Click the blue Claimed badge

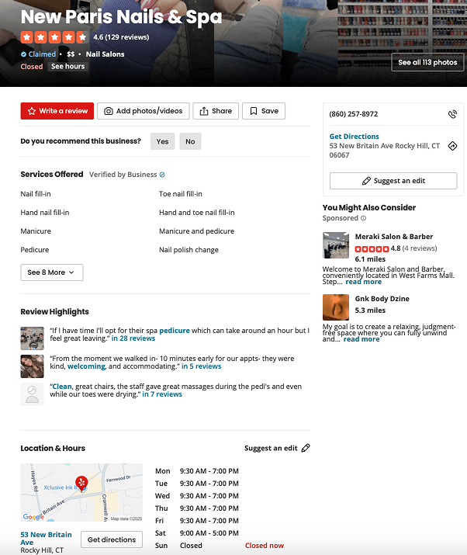coord(38,54)
